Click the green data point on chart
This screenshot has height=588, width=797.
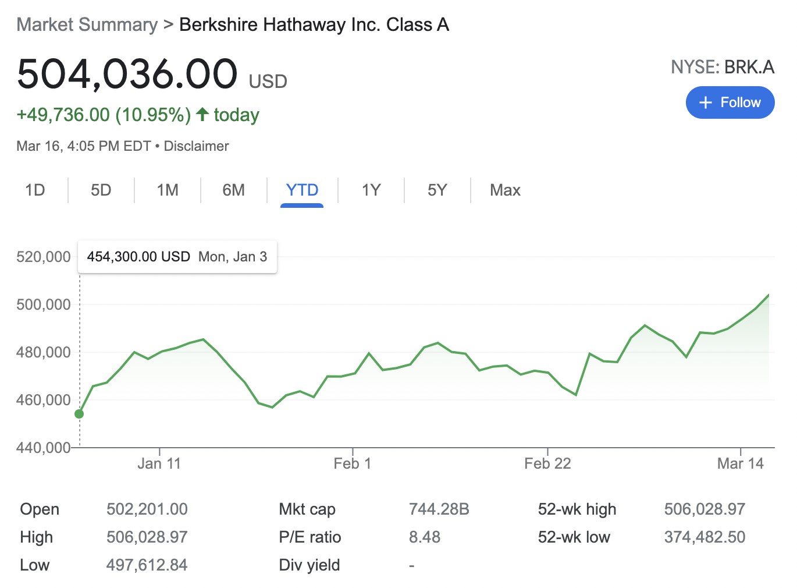click(x=79, y=414)
